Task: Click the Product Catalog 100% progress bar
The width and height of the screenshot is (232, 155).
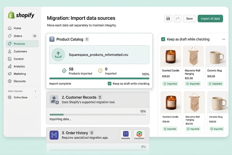Action: tap(99, 79)
